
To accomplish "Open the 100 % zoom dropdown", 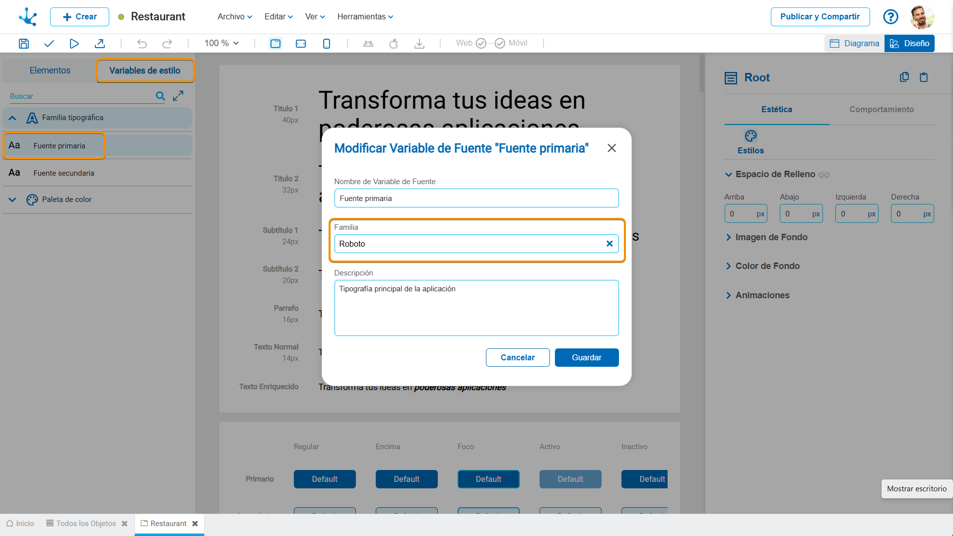I will coord(221,44).
